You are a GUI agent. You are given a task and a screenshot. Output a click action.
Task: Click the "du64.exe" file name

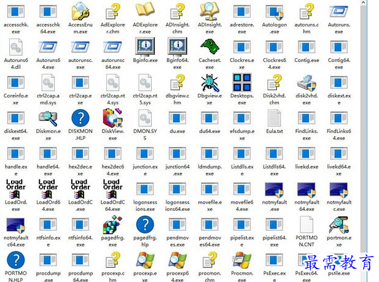click(209, 131)
